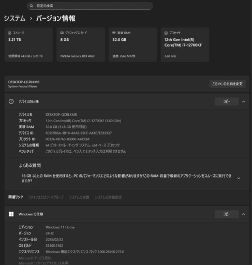
Task: Click the 使用領域 443 GB text
Action: (25, 56)
